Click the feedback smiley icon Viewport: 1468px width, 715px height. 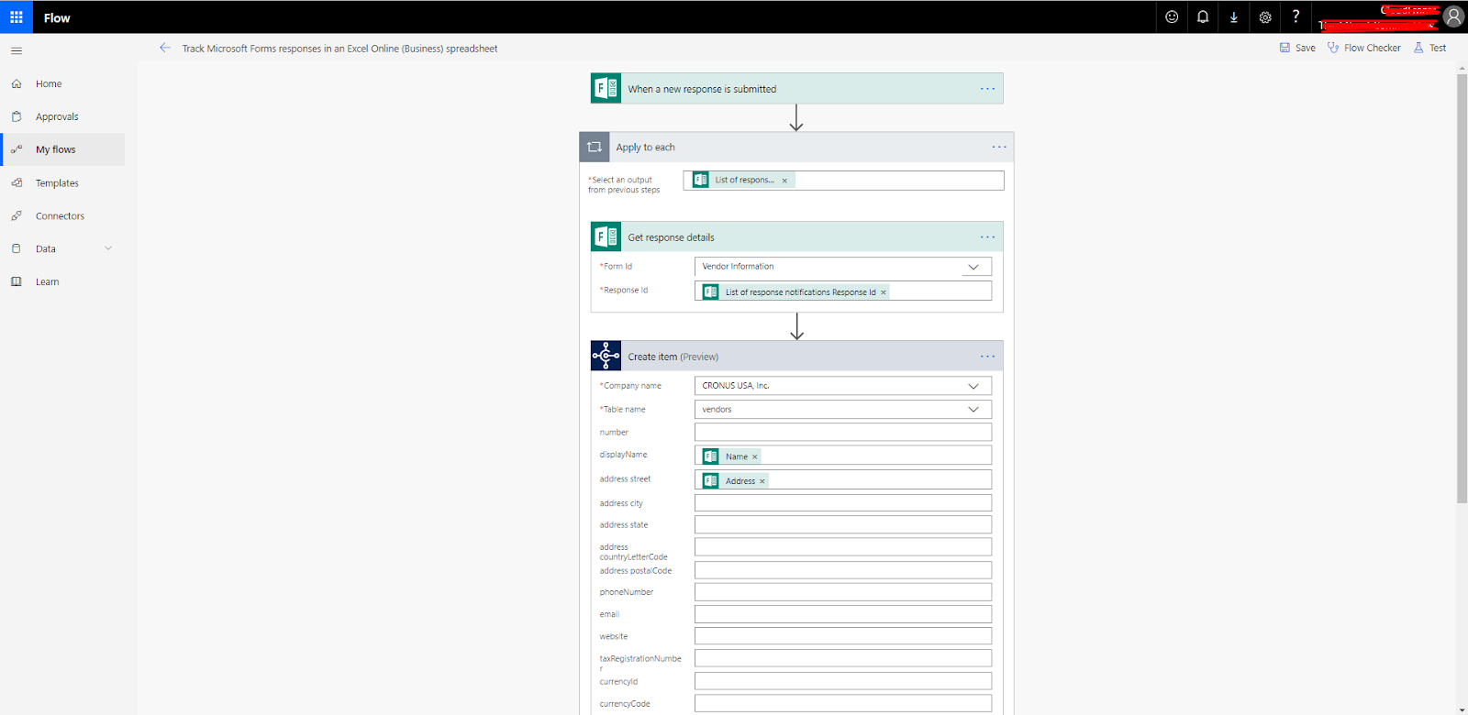tap(1172, 16)
